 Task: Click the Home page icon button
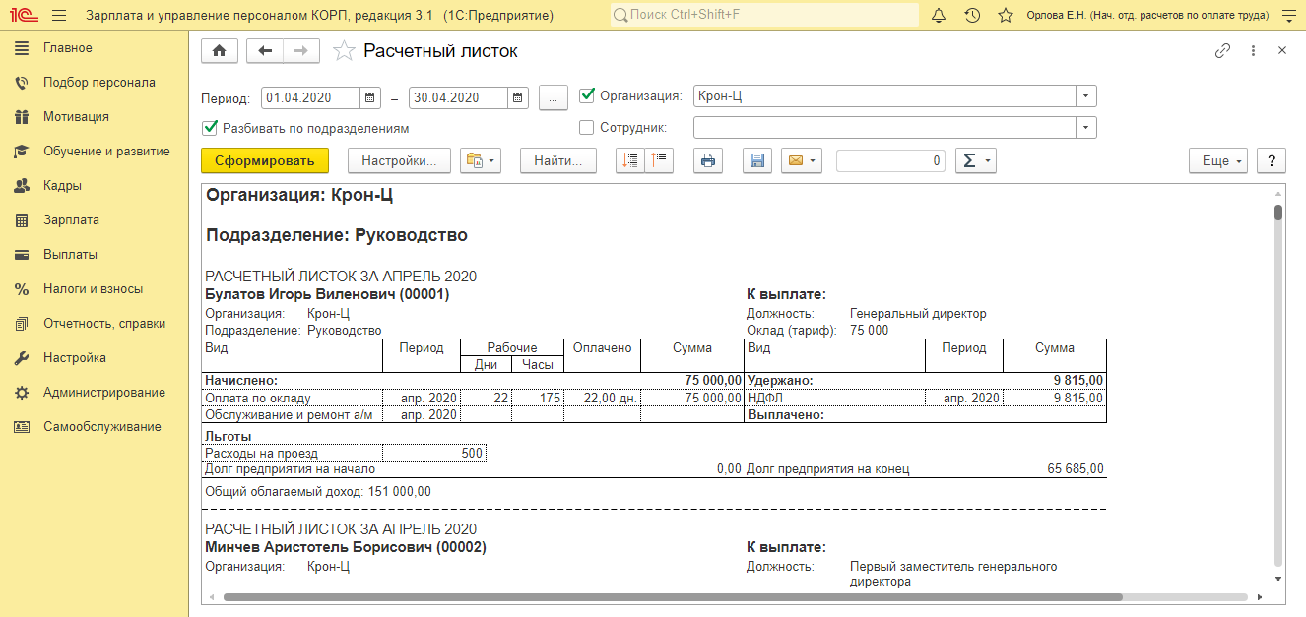pos(219,52)
